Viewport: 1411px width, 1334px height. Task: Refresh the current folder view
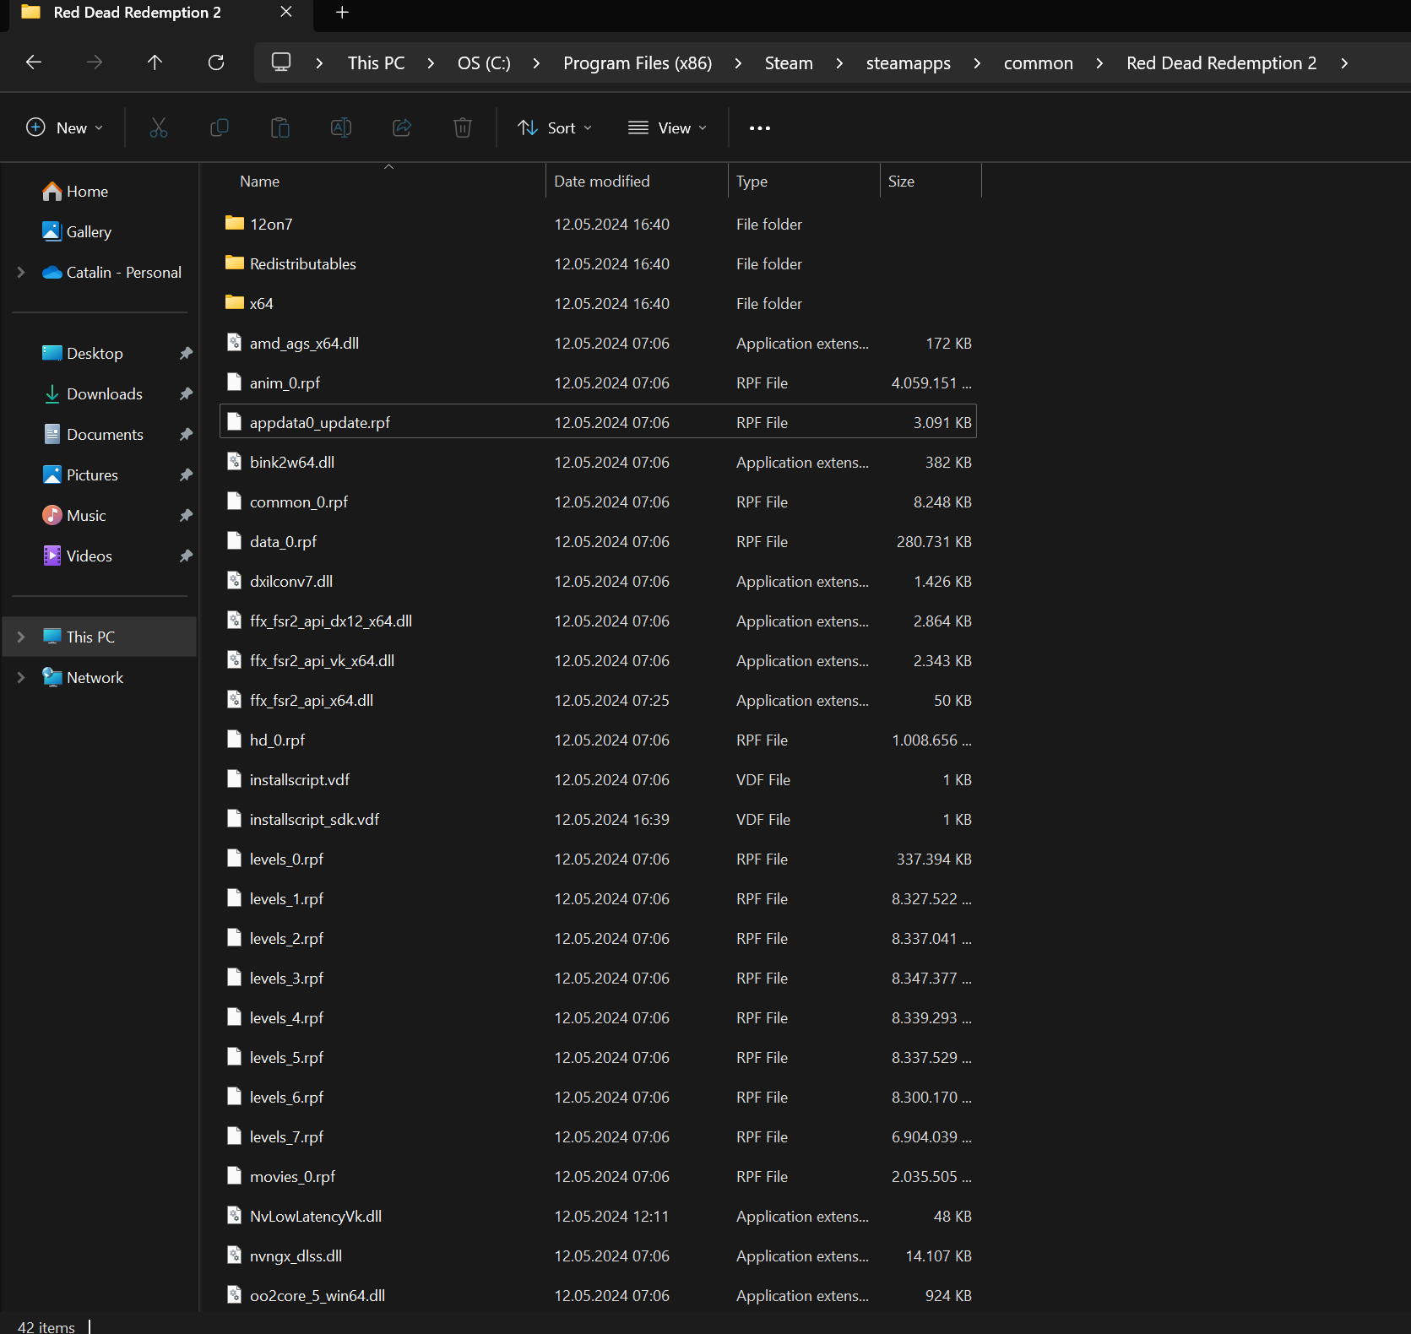point(216,62)
